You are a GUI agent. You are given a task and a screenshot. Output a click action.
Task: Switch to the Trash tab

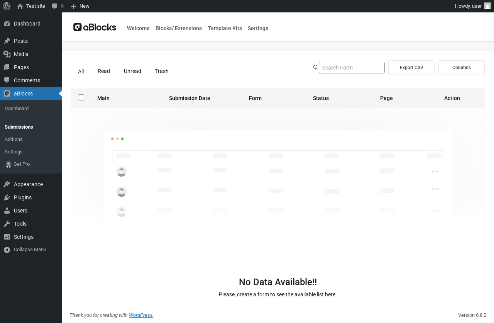click(162, 71)
